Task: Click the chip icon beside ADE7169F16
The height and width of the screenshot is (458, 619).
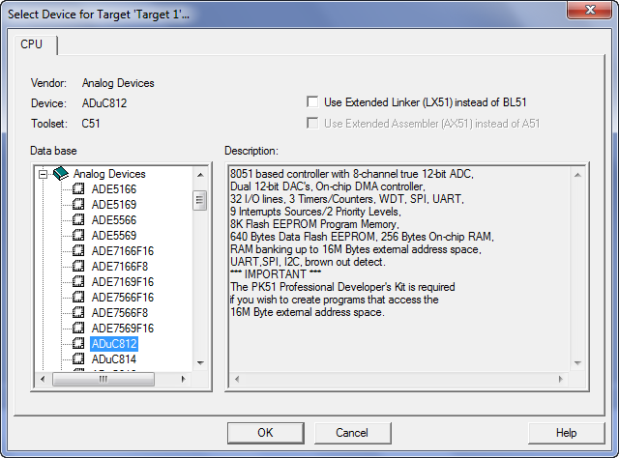Action: [78, 282]
